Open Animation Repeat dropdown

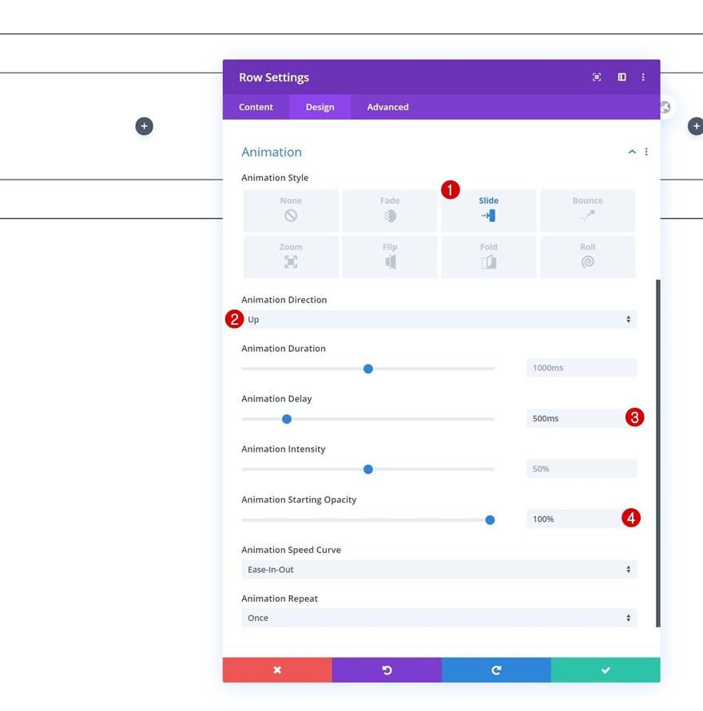point(439,618)
